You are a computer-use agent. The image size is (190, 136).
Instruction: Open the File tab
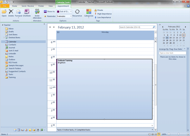(x=5, y=6)
